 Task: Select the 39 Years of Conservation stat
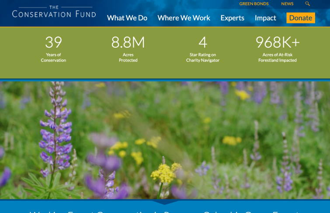pos(53,49)
